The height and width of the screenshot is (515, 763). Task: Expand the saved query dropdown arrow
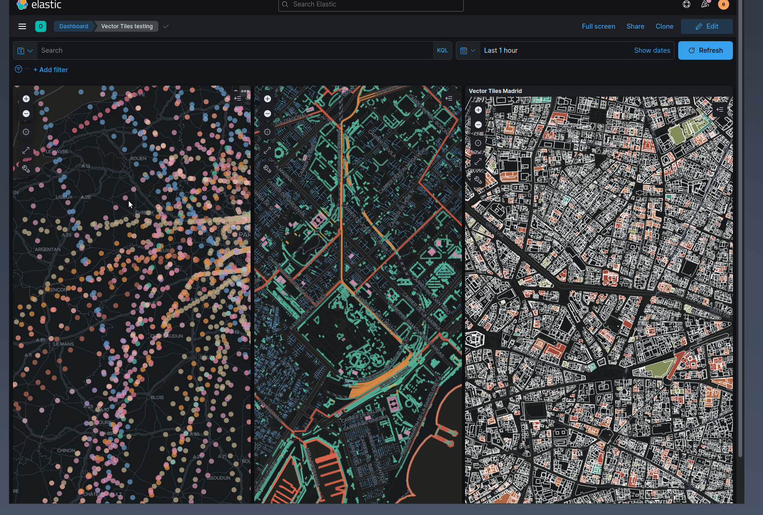pyautogui.click(x=31, y=50)
